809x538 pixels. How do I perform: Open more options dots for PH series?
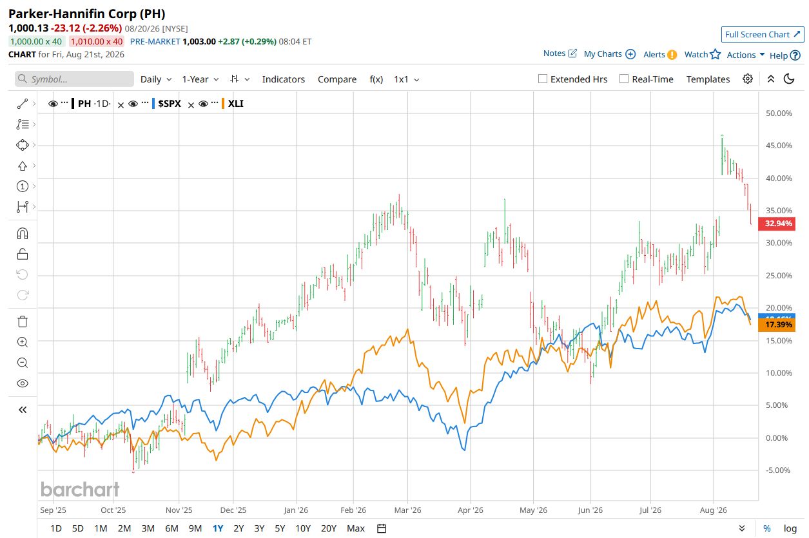pyautogui.click(x=64, y=104)
